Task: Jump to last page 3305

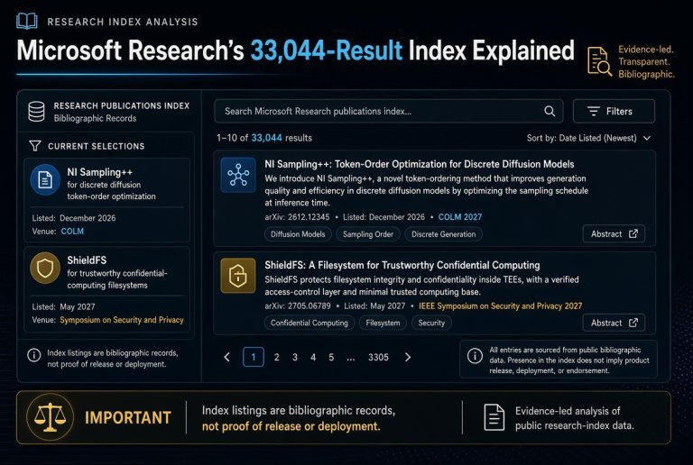Action: tap(378, 358)
